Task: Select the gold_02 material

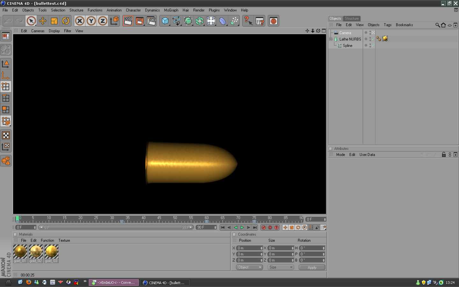Action: (x=36, y=254)
